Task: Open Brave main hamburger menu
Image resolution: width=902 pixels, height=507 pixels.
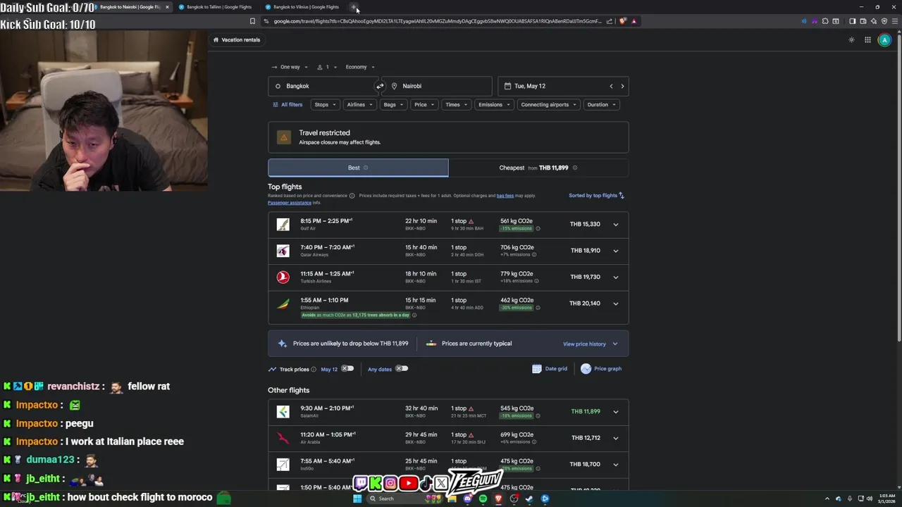Action: coord(895,21)
